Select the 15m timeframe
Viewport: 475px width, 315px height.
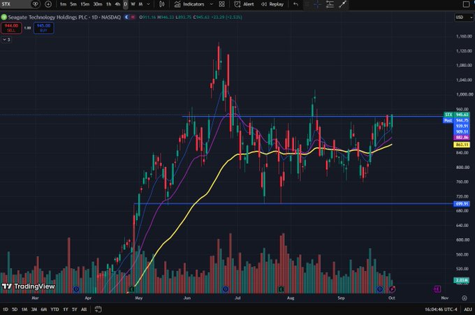point(85,4)
